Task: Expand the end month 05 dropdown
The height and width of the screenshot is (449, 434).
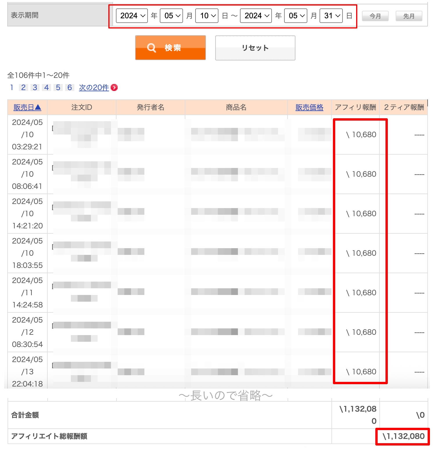Action: click(x=296, y=16)
